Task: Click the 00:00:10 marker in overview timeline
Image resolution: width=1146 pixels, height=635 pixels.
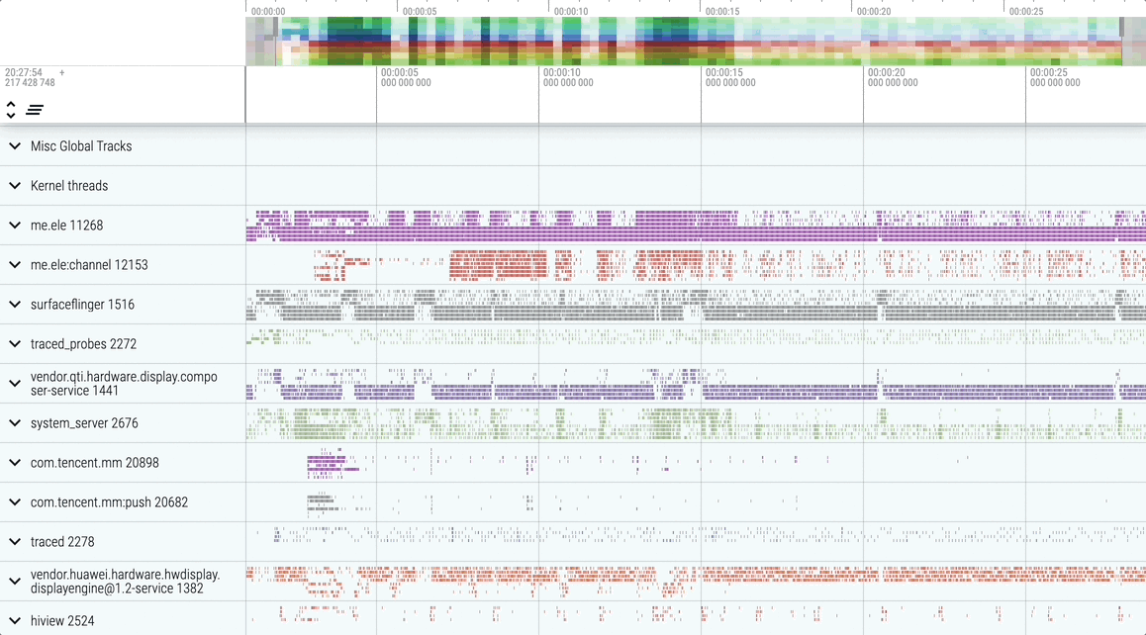Action: coord(570,12)
